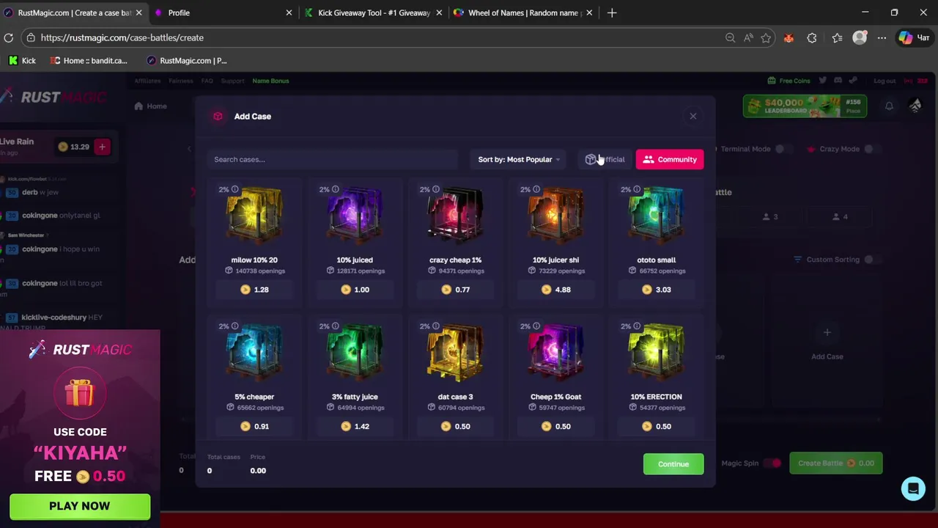Select the 10% juiced case image
The width and height of the screenshot is (938, 528).
pos(355,215)
